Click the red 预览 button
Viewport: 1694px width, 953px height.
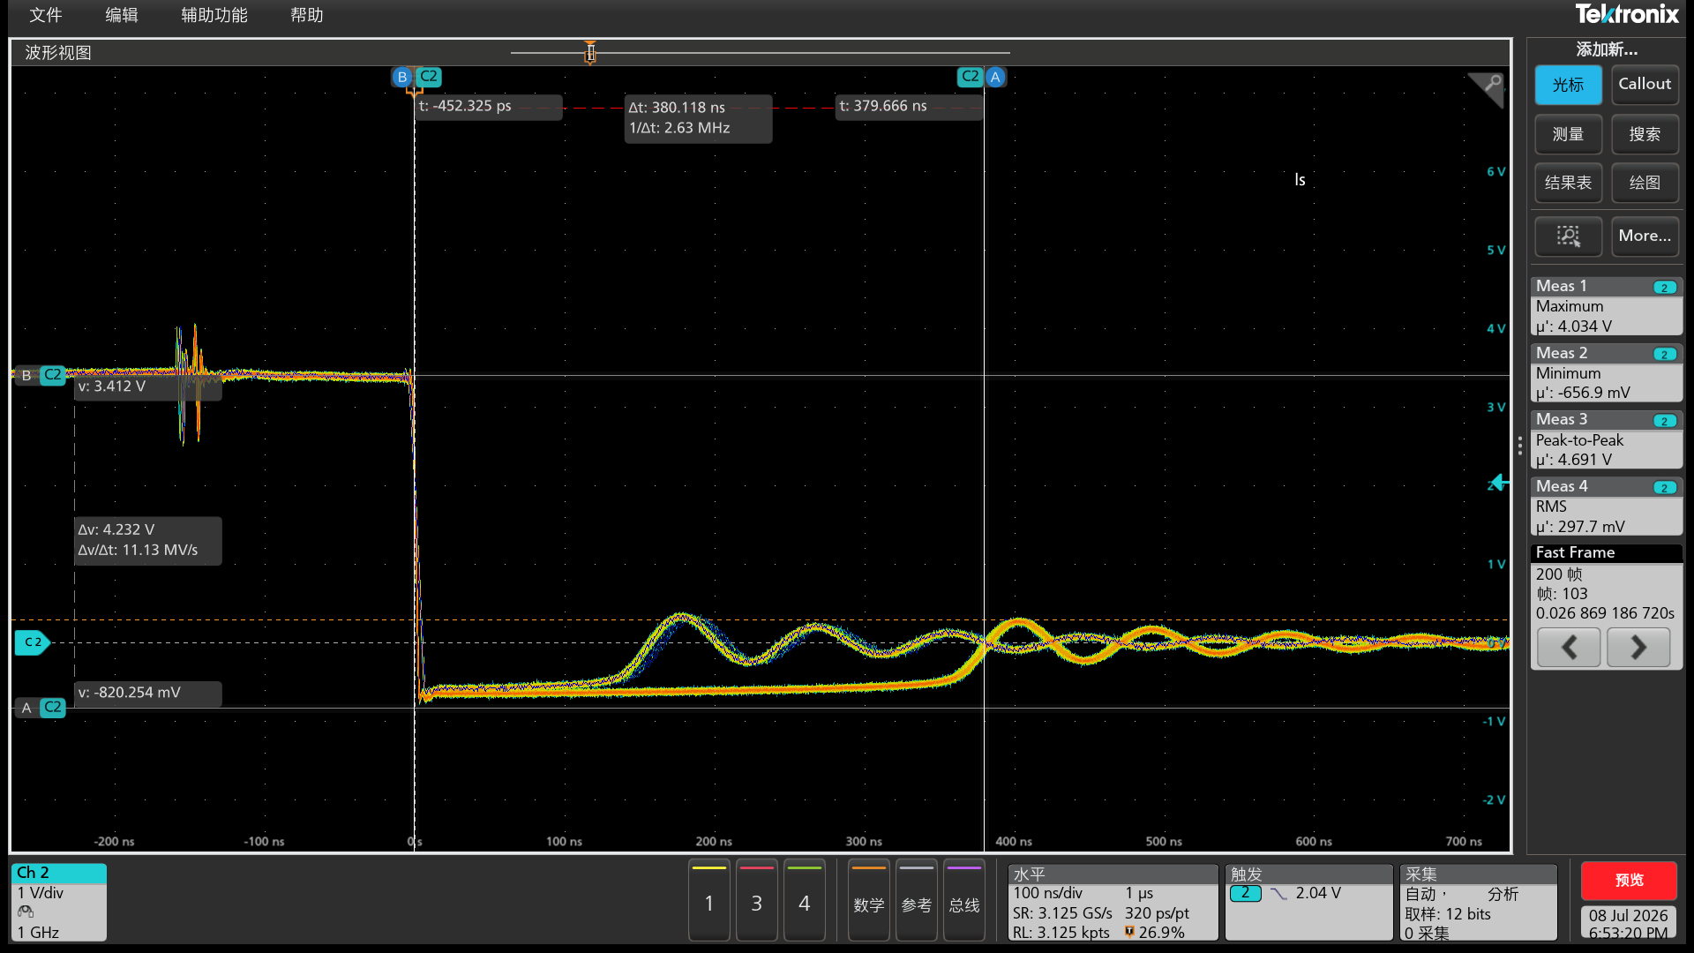1629,880
